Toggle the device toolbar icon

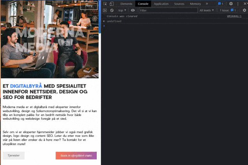[x=112, y=4]
